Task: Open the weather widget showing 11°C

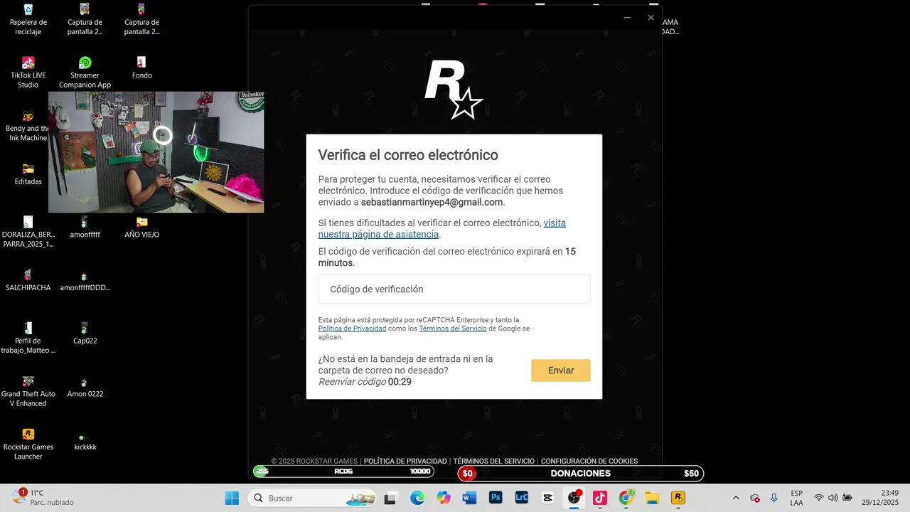Action: pos(43,497)
